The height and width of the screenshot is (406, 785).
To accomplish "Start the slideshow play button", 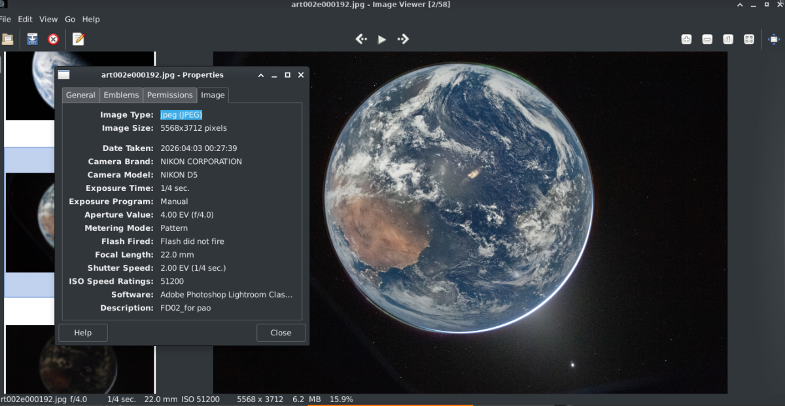I will point(382,39).
